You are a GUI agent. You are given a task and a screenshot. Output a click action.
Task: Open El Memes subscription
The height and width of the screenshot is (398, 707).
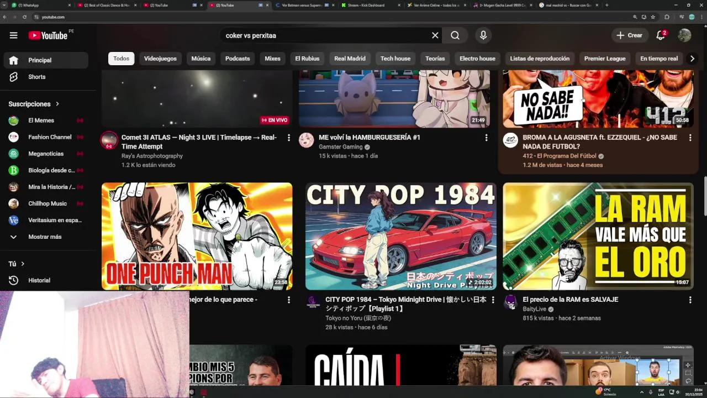coord(46,121)
